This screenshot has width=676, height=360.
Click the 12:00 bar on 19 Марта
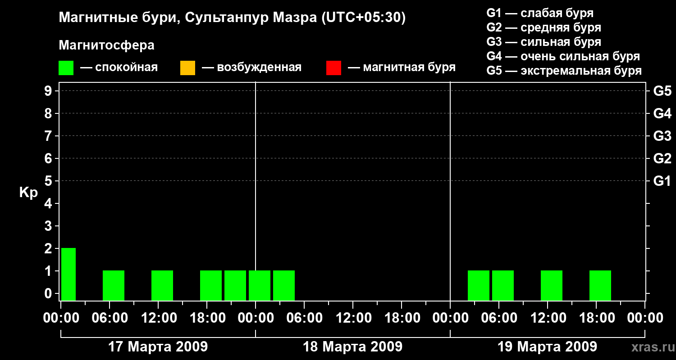(x=552, y=285)
